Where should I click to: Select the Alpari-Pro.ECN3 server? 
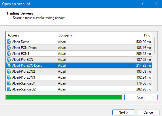tap(79, 77)
